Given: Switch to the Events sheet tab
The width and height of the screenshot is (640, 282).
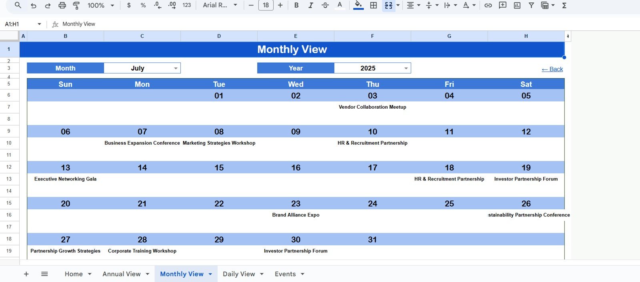Looking at the screenshot, I should [285, 274].
